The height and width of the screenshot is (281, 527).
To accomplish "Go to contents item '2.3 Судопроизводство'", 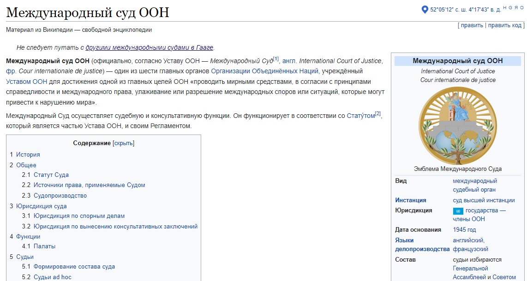I will coord(54,195).
